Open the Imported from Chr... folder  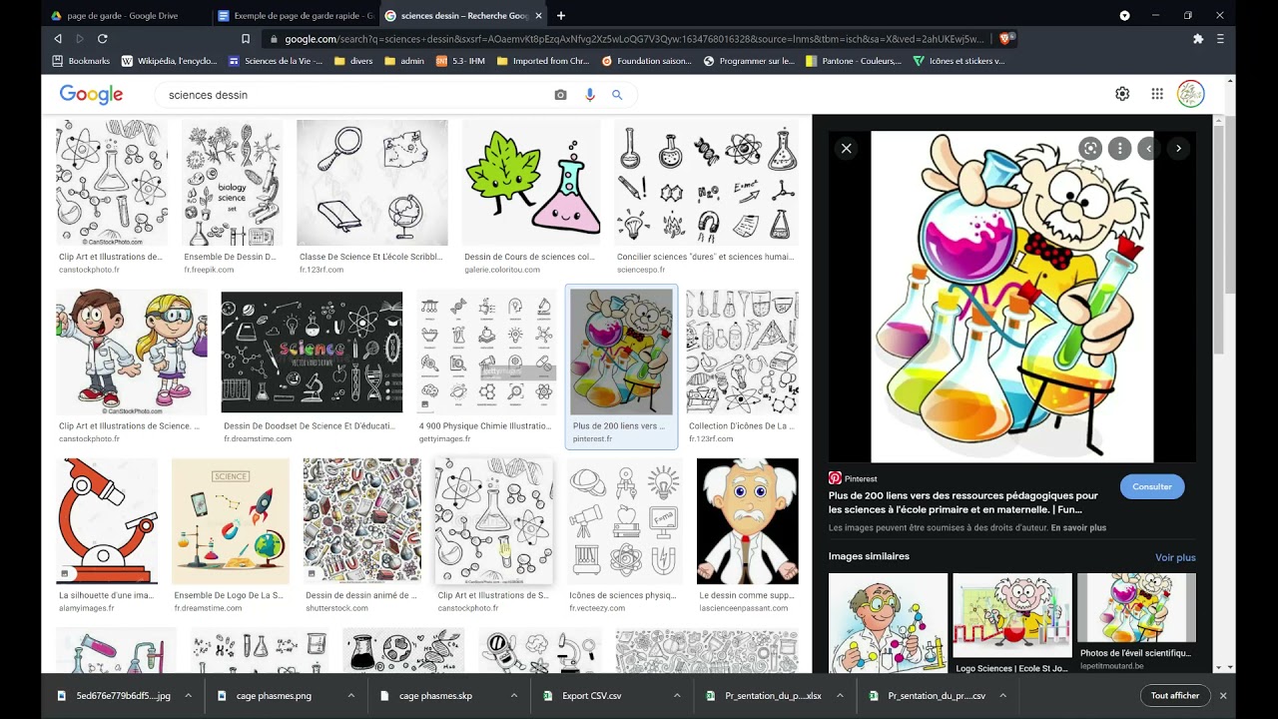[x=543, y=61]
